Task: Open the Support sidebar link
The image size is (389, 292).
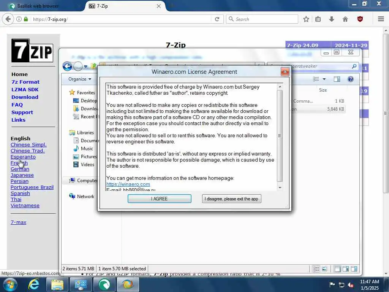Action: pos(22,113)
